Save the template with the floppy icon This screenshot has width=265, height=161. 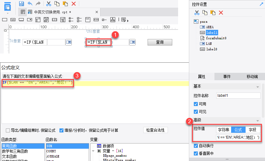(x=22, y=4)
